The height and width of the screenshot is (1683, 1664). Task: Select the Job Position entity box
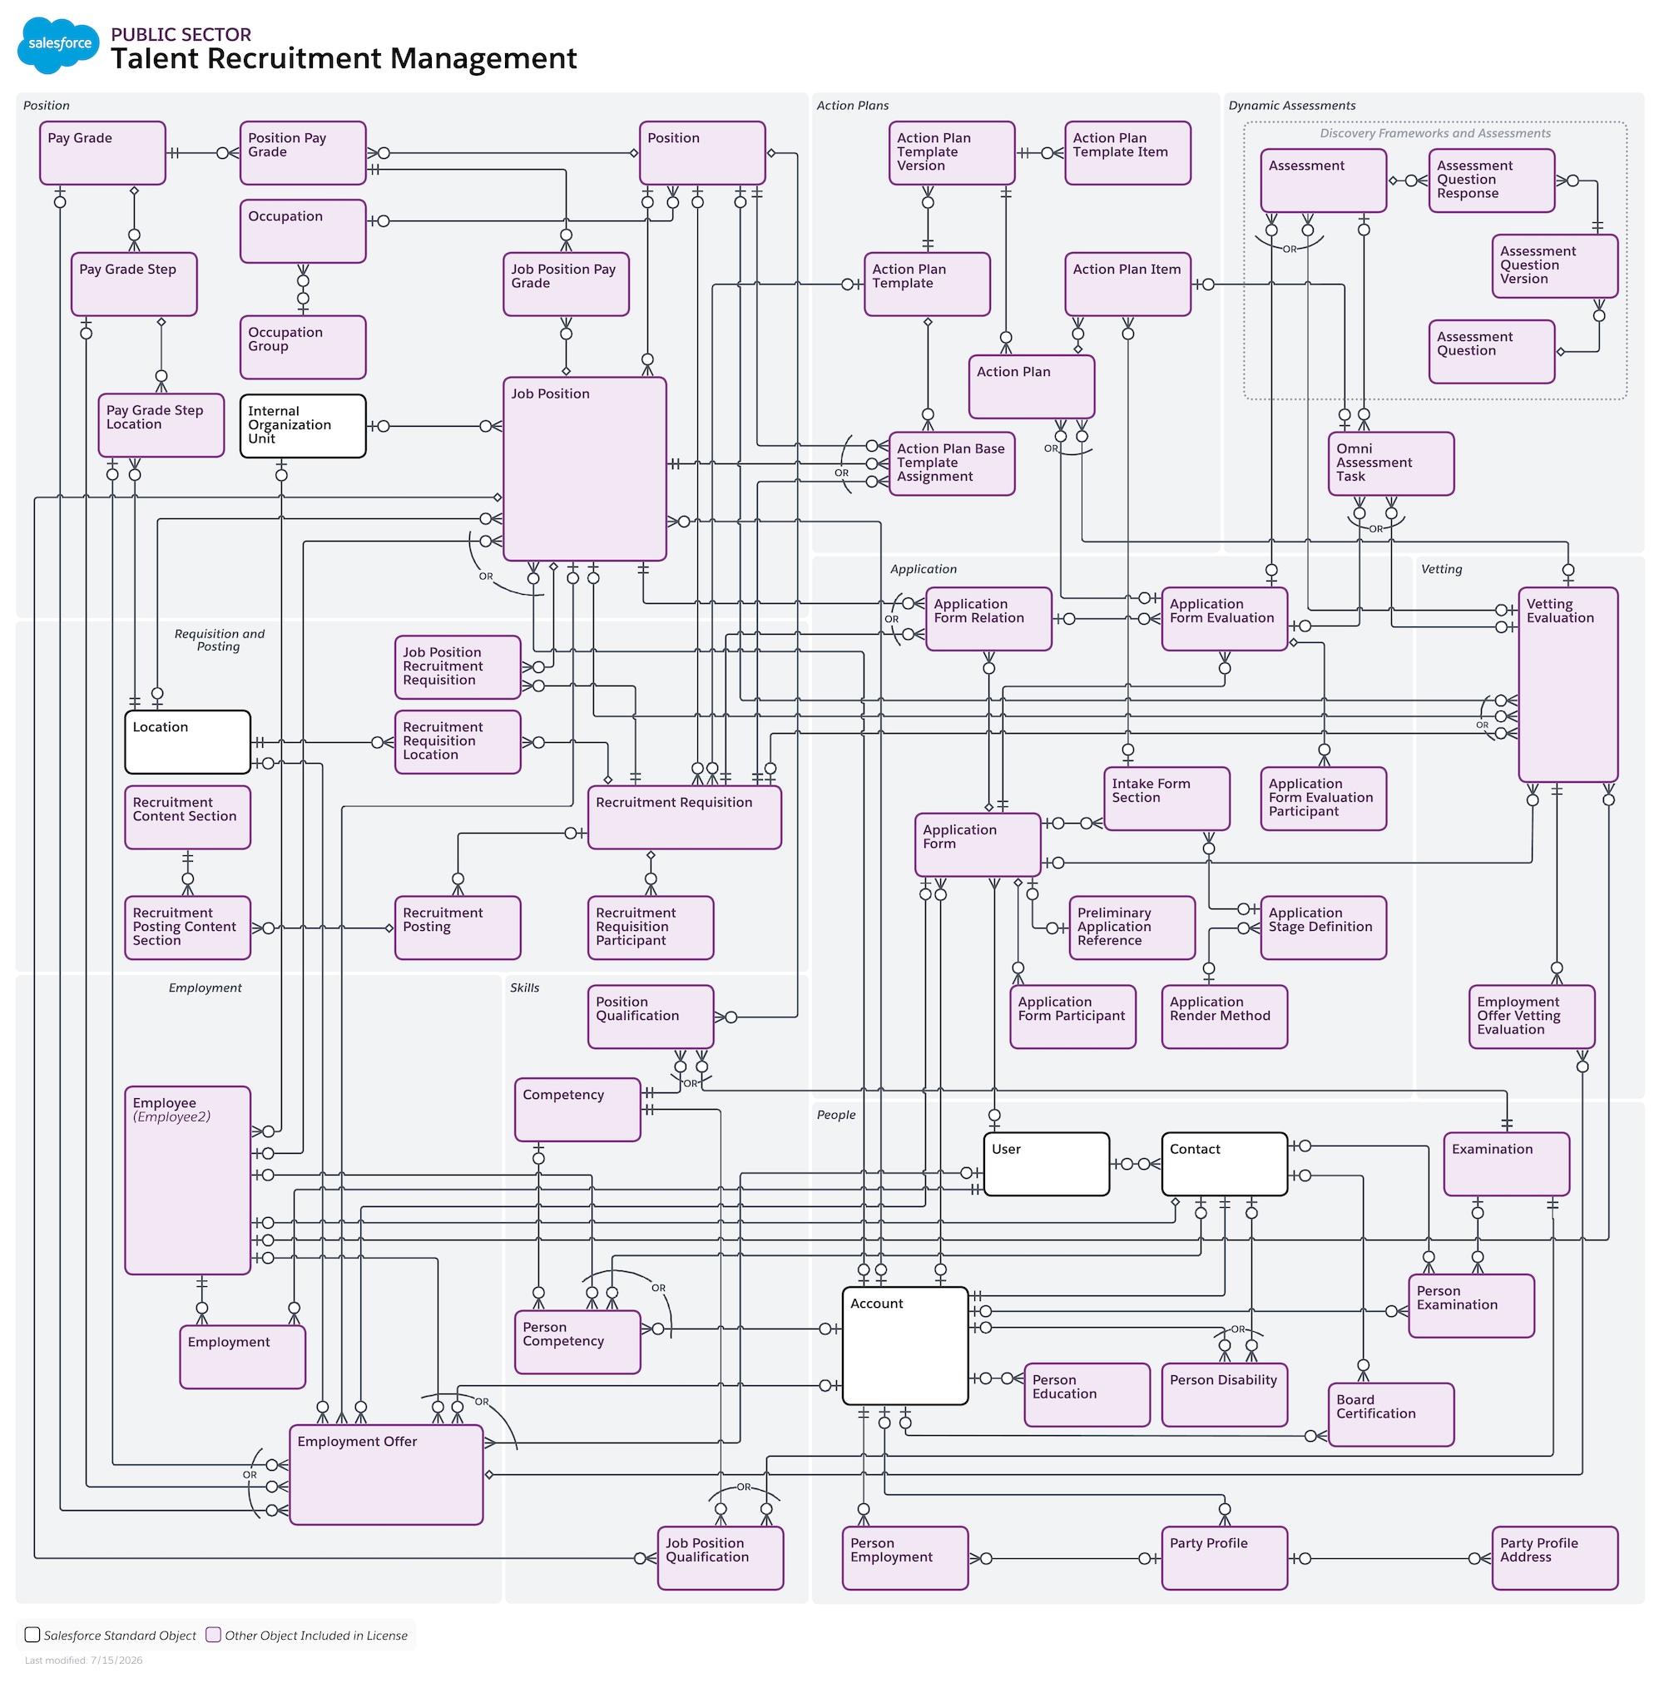[x=585, y=468]
